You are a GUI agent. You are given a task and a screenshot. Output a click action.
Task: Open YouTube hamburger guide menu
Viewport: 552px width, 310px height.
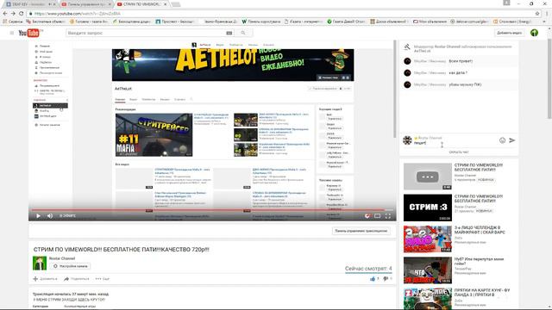[x=11, y=33]
